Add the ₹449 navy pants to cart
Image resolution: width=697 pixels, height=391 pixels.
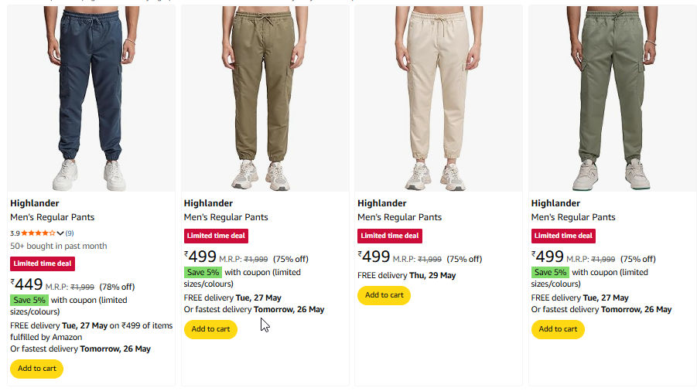[37, 369]
